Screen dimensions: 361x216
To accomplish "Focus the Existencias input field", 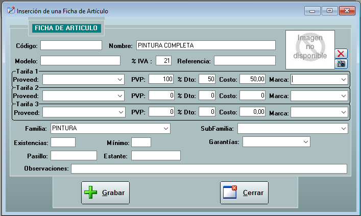I will (63, 142).
